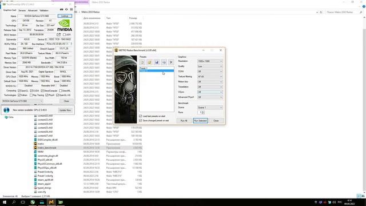366x206 pixels.
Task: Open the File Explorer taskbar icon
Action: click(x=42, y=202)
